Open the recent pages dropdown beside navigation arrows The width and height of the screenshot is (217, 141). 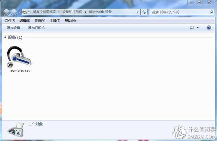[x=19, y=12]
